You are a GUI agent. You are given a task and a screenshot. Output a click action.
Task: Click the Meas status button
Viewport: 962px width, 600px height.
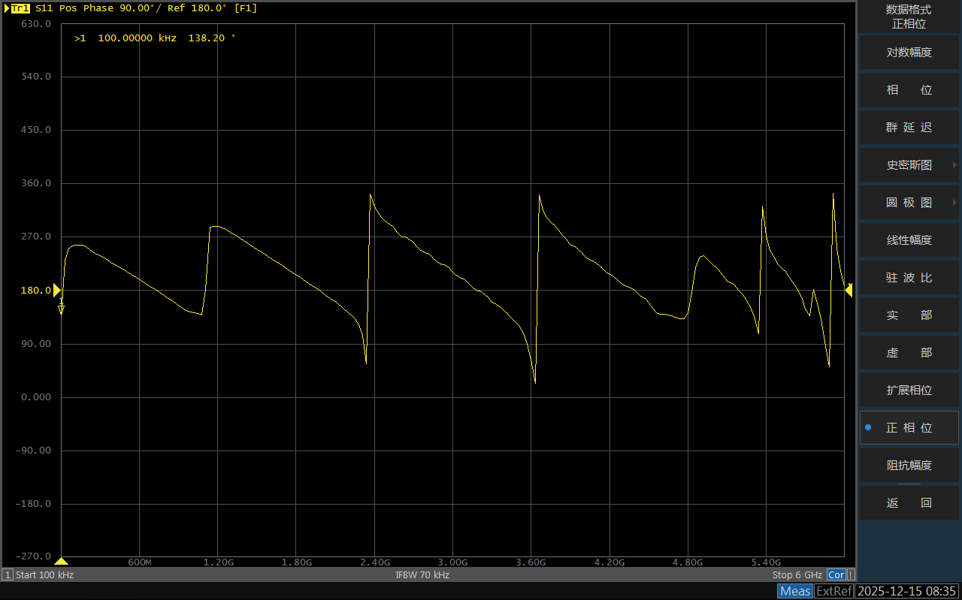tap(795, 591)
